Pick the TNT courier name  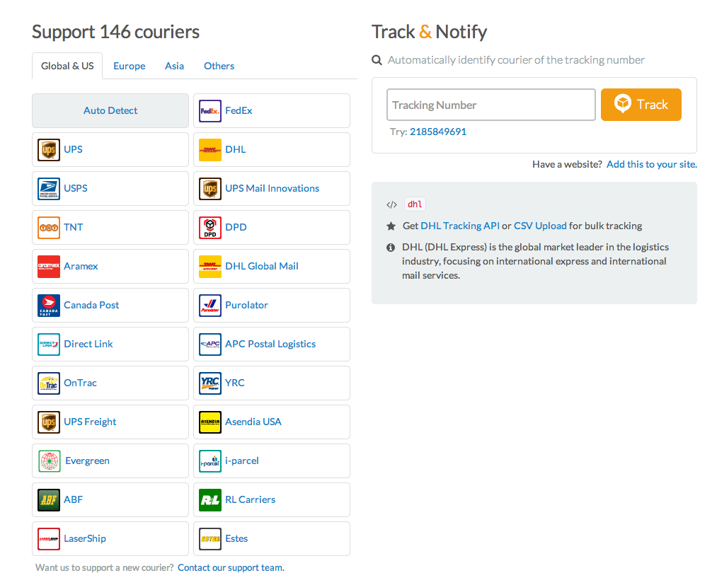pos(73,227)
